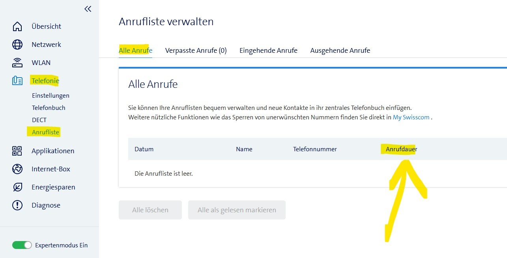This screenshot has width=507, height=258.
Task: Select the Ausgehende Anrufe tab
Action: click(340, 50)
